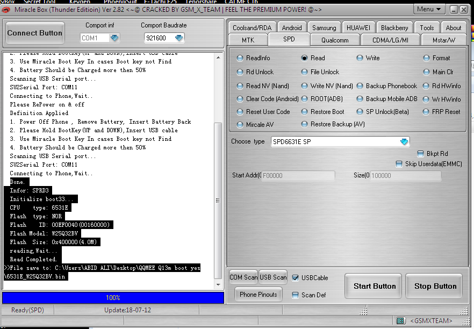This screenshot has width=474, height=329.
Task: Open Phone Pinouts
Action: coord(258,295)
